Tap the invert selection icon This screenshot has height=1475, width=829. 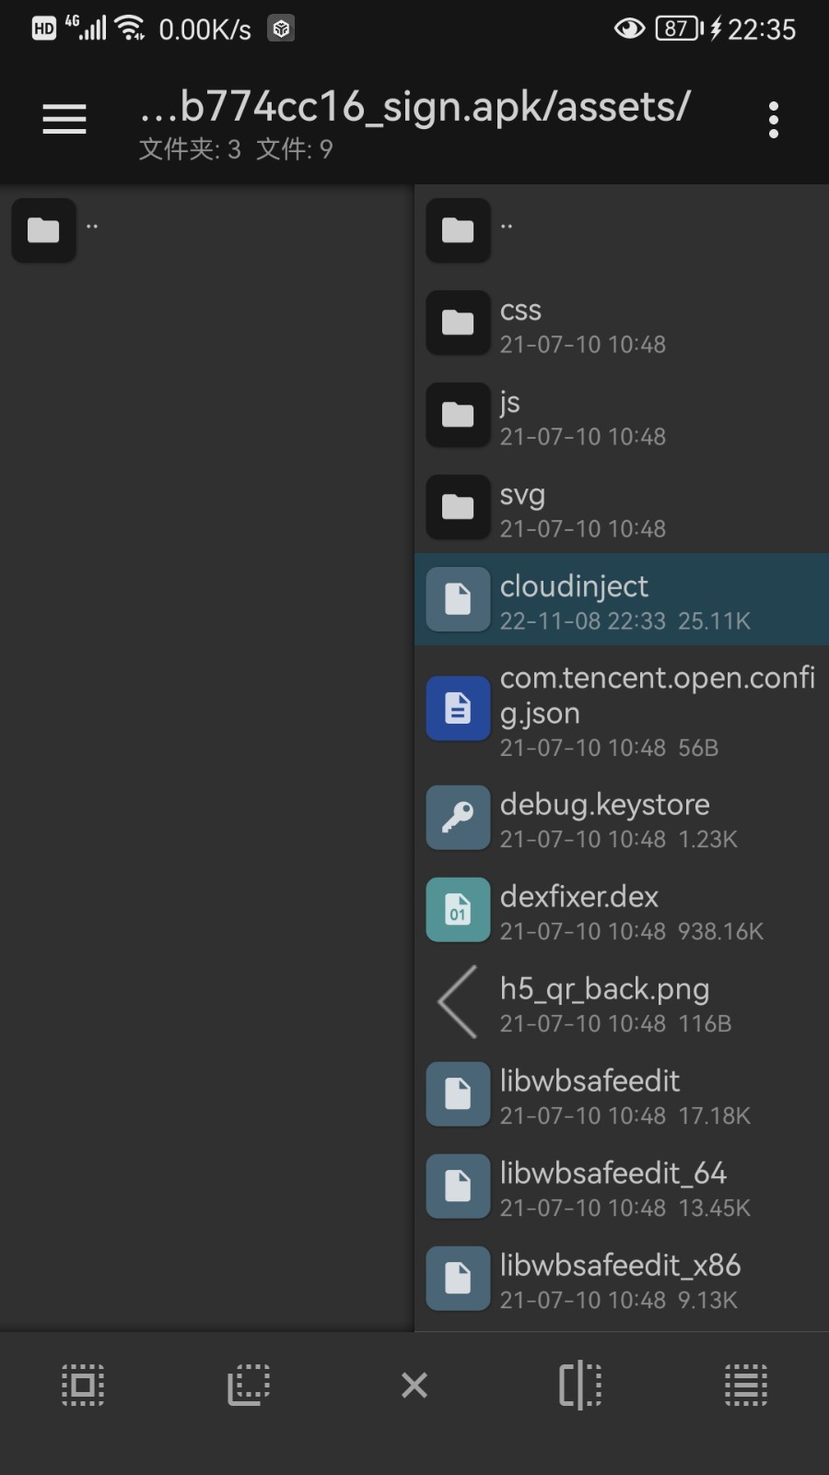point(249,1385)
